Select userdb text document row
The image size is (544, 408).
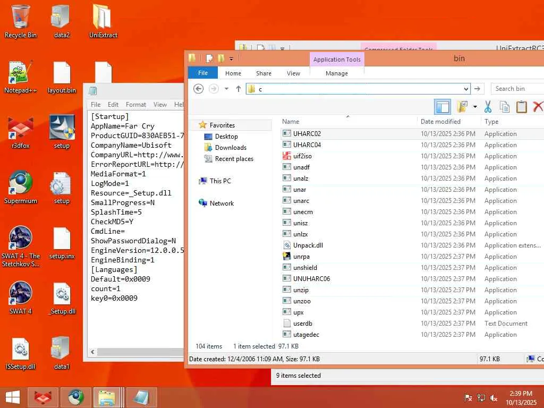click(412, 324)
